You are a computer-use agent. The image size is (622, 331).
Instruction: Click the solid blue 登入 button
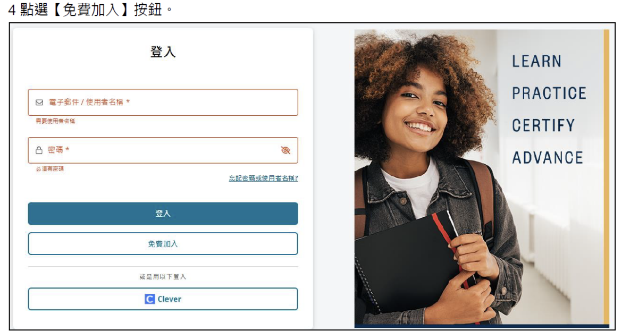[163, 214]
